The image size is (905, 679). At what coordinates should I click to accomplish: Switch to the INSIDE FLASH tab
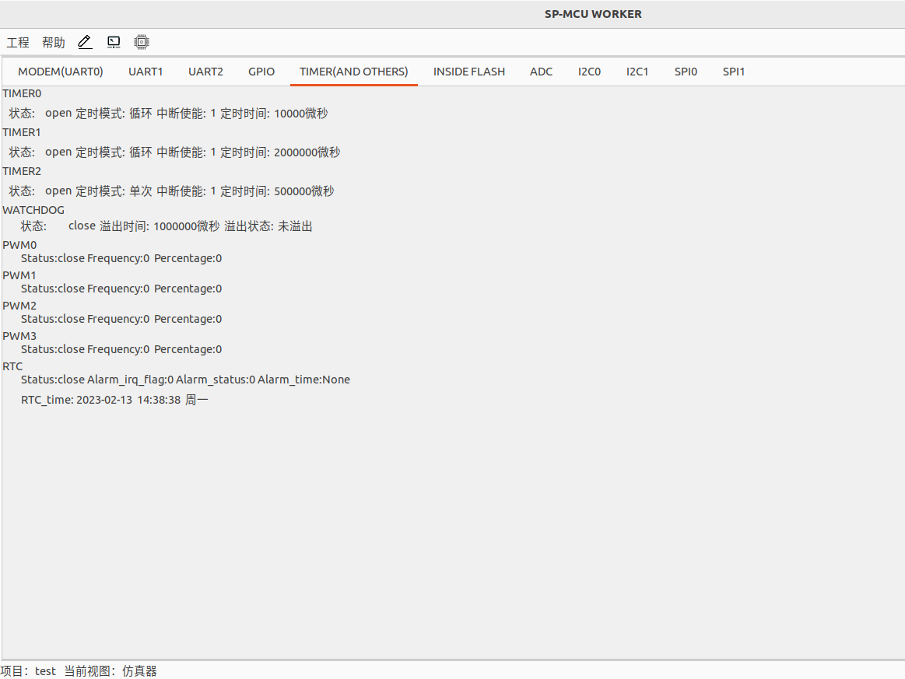469,72
